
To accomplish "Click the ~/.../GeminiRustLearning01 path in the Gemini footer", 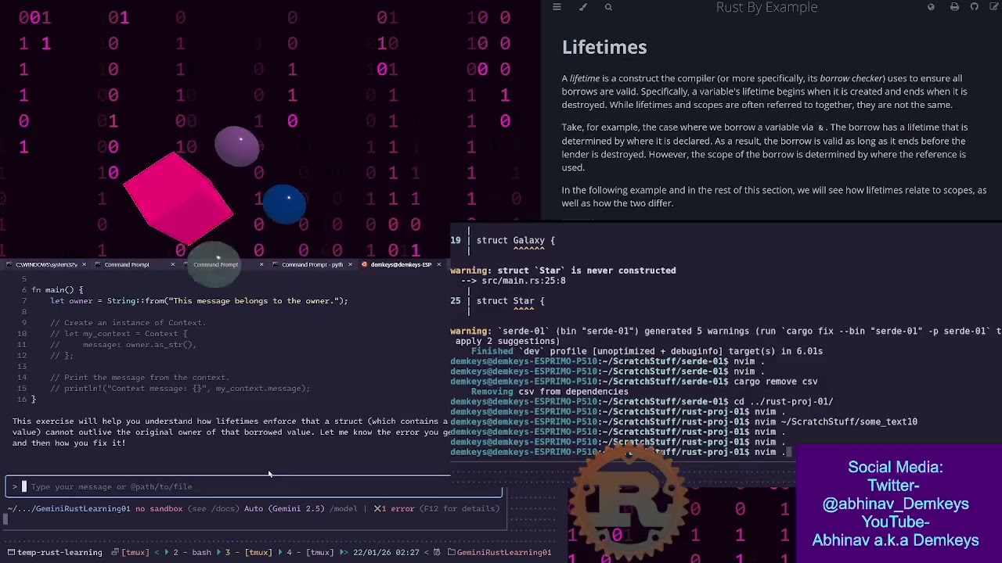I will (69, 508).
